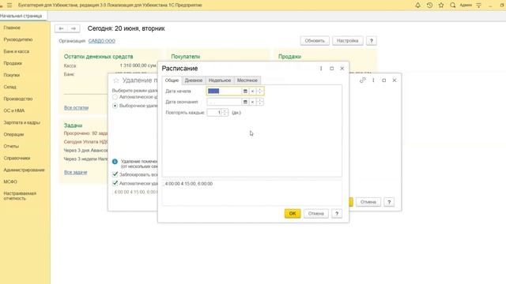Viewport: 506px width, 284px height.
Task: Open calendar picker for Дата начала
Action: [245, 92]
